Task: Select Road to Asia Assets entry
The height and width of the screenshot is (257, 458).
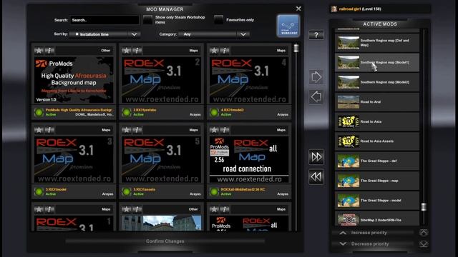Action: [x=377, y=141]
